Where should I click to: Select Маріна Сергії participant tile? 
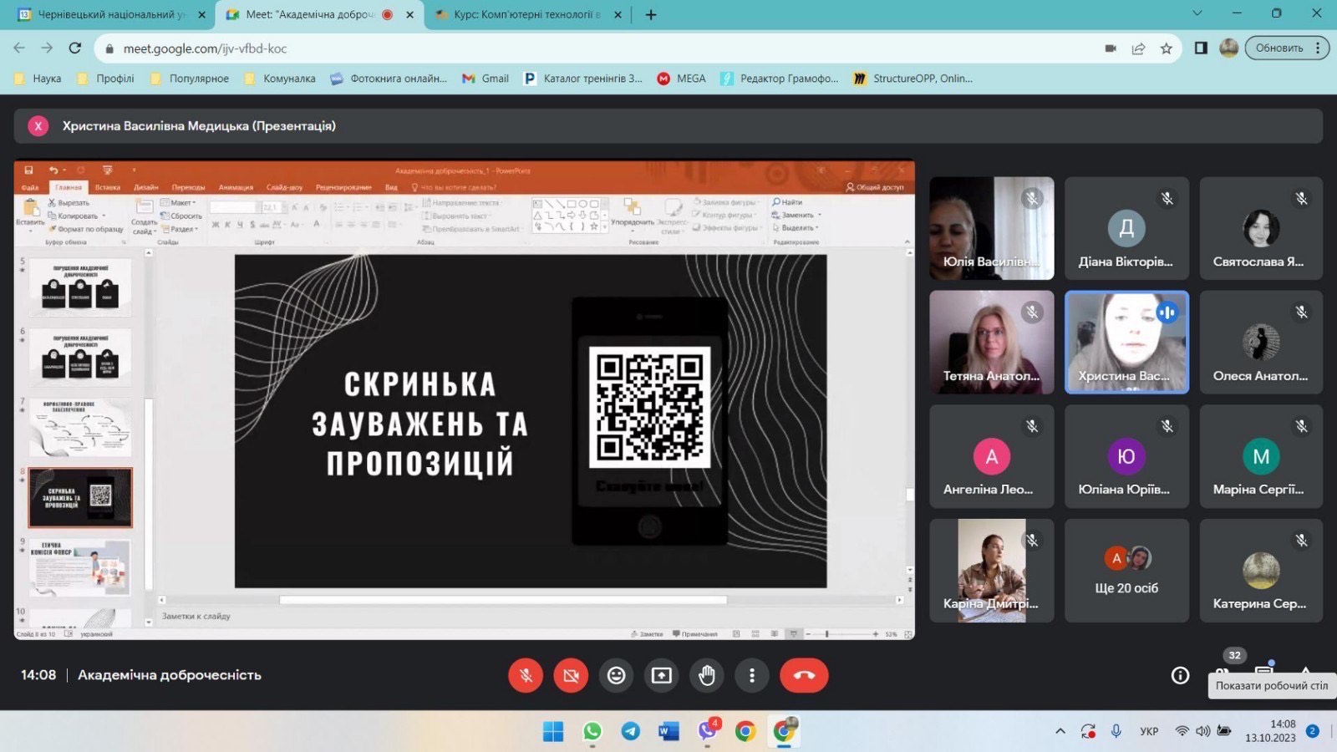tap(1261, 456)
